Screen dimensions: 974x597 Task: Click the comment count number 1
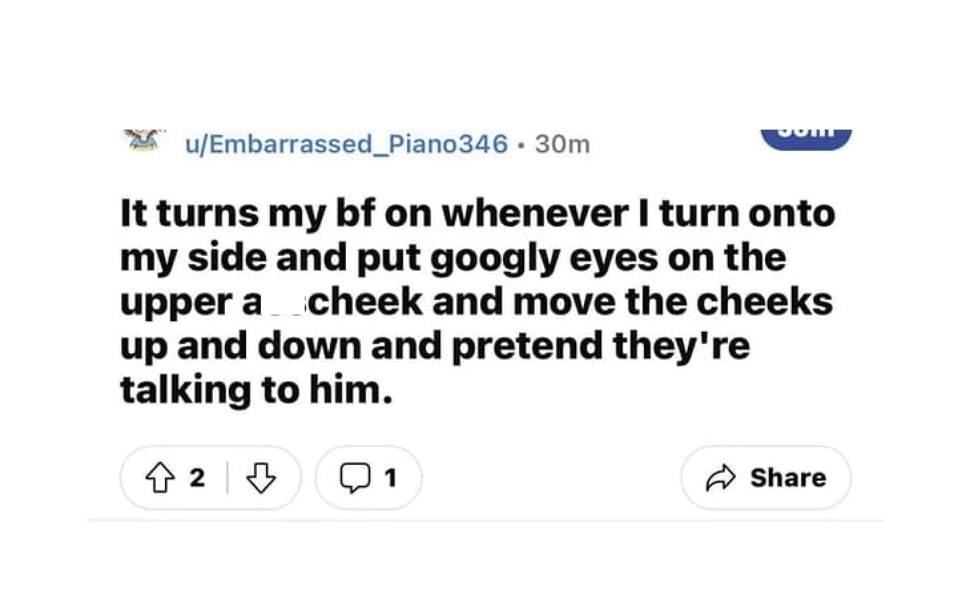[x=391, y=478]
